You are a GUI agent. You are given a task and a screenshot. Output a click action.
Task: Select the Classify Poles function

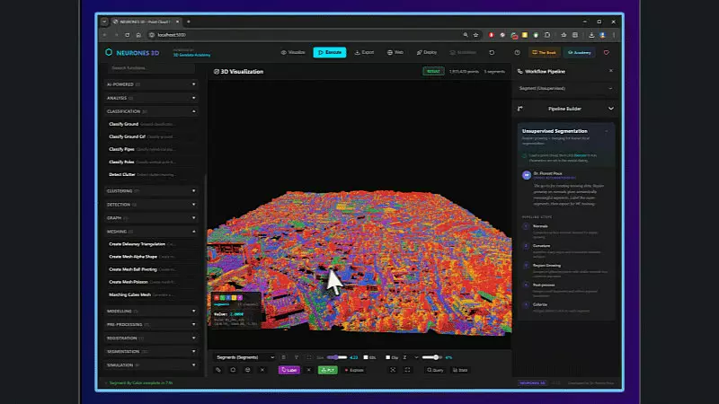[x=151, y=162]
